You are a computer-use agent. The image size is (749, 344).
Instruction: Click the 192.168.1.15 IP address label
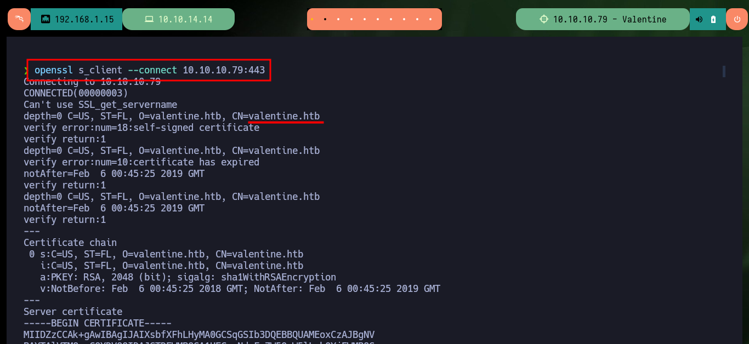[x=84, y=19]
